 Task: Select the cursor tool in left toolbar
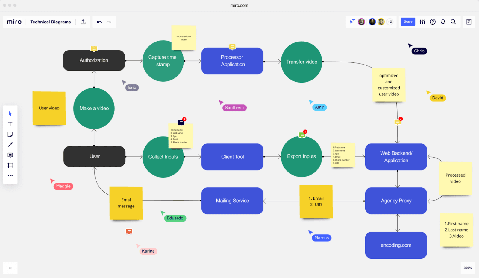pyautogui.click(x=10, y=114)
